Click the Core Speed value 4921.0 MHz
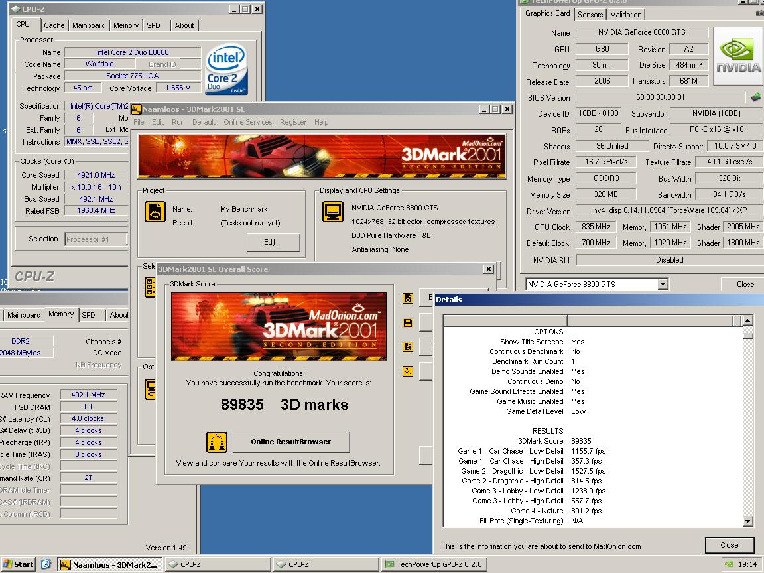The width and height of the screenshot is (764, 573). 96,175
